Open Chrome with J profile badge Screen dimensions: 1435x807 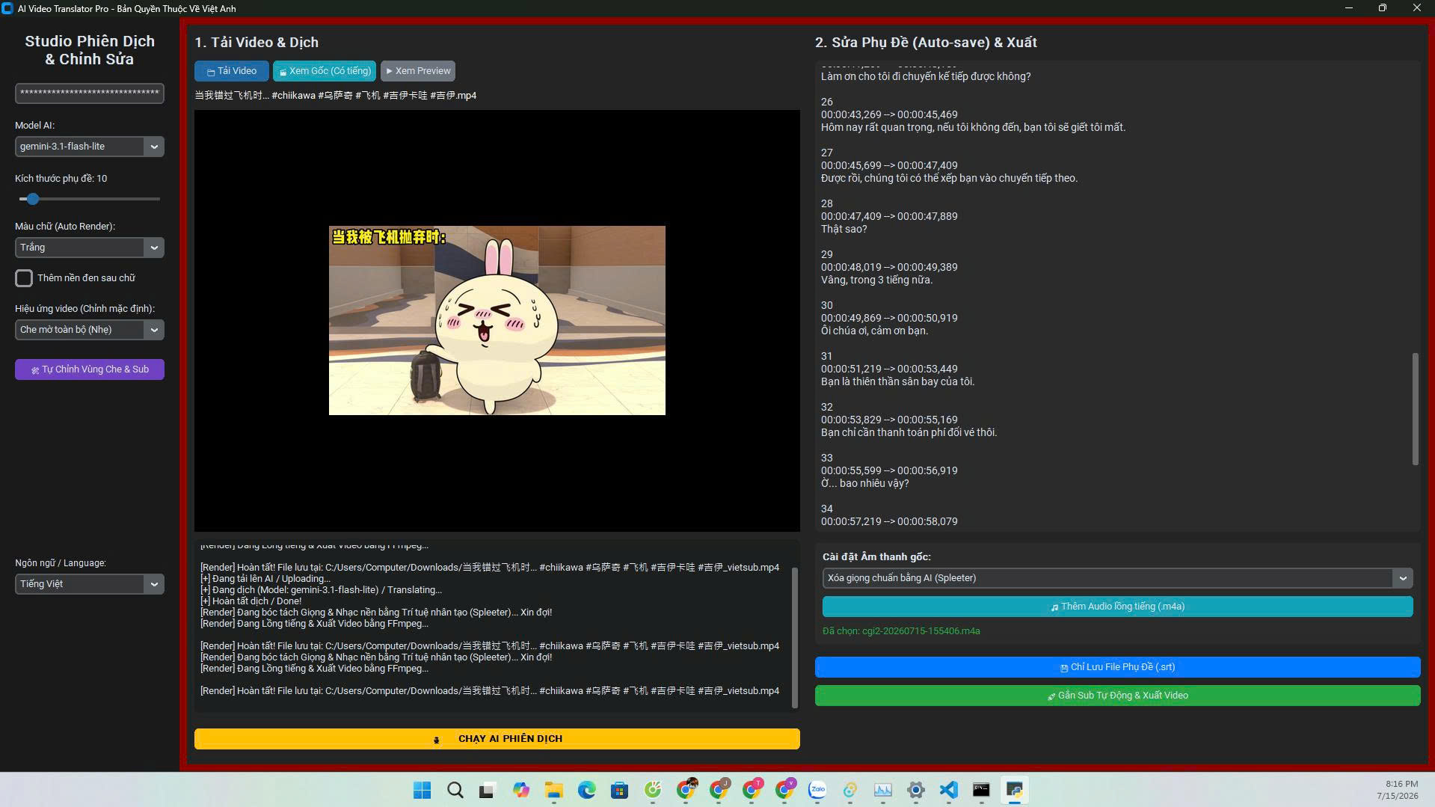coord(720,791)
